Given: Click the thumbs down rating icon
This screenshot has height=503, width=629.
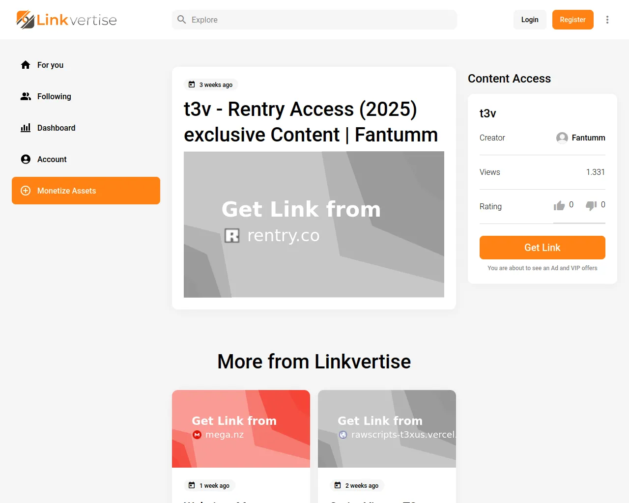Looking at the screenshot, I should 591,206.
